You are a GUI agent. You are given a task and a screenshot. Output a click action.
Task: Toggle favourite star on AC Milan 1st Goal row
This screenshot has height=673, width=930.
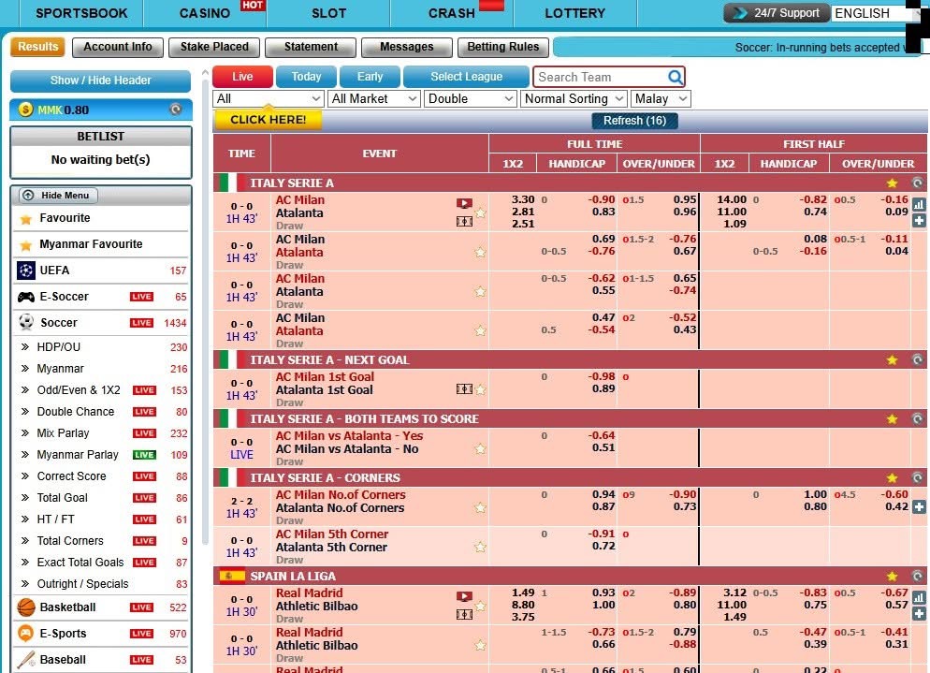tap(480, 390)
